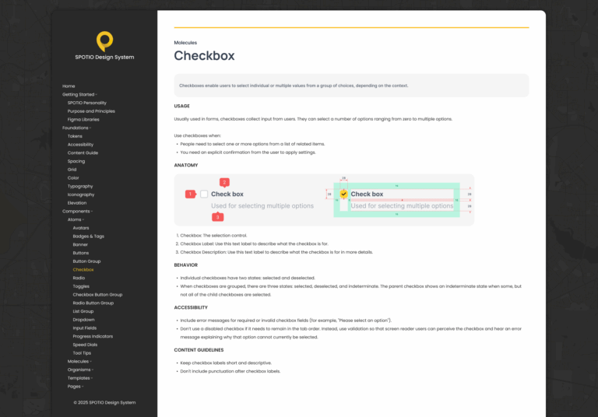598x417 pixels.
Task: Expand the Pages section
Action: tap(75, 387)
